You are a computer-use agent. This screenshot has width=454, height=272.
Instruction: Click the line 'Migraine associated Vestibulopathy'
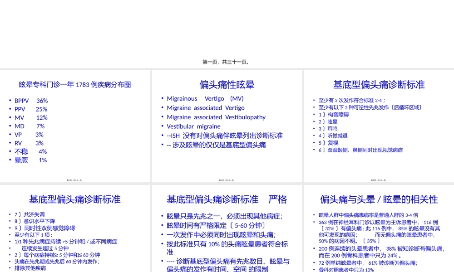(216, 117)
